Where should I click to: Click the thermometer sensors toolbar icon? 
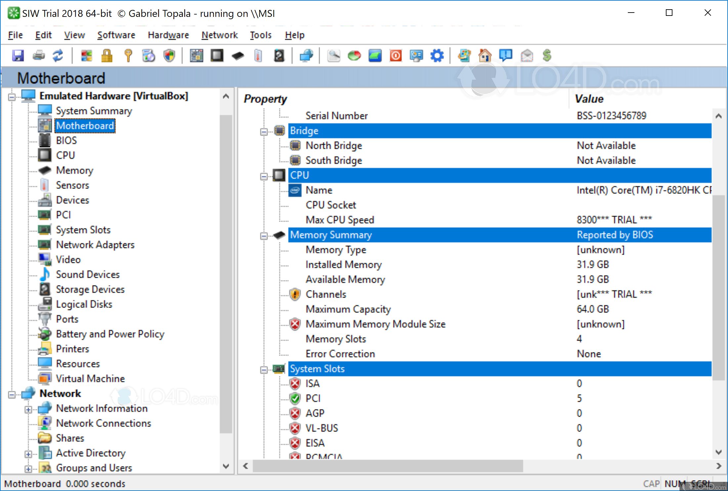(x=258, y=56)
